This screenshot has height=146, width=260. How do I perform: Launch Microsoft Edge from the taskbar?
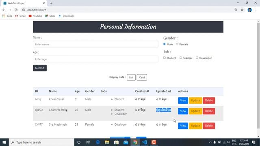98,142
